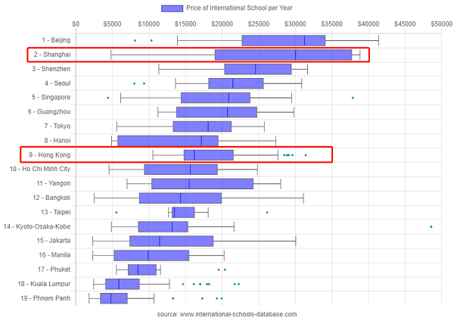The height and width of the screenshot is (324, 454).
Task: Select the '2 - Shanghai' axis label
Action: click(x=51, y=55)
